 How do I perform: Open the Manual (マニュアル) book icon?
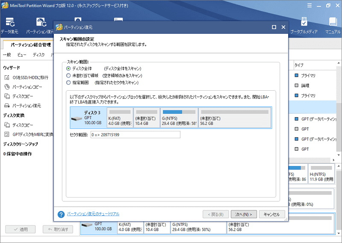(x=333, y=22)
